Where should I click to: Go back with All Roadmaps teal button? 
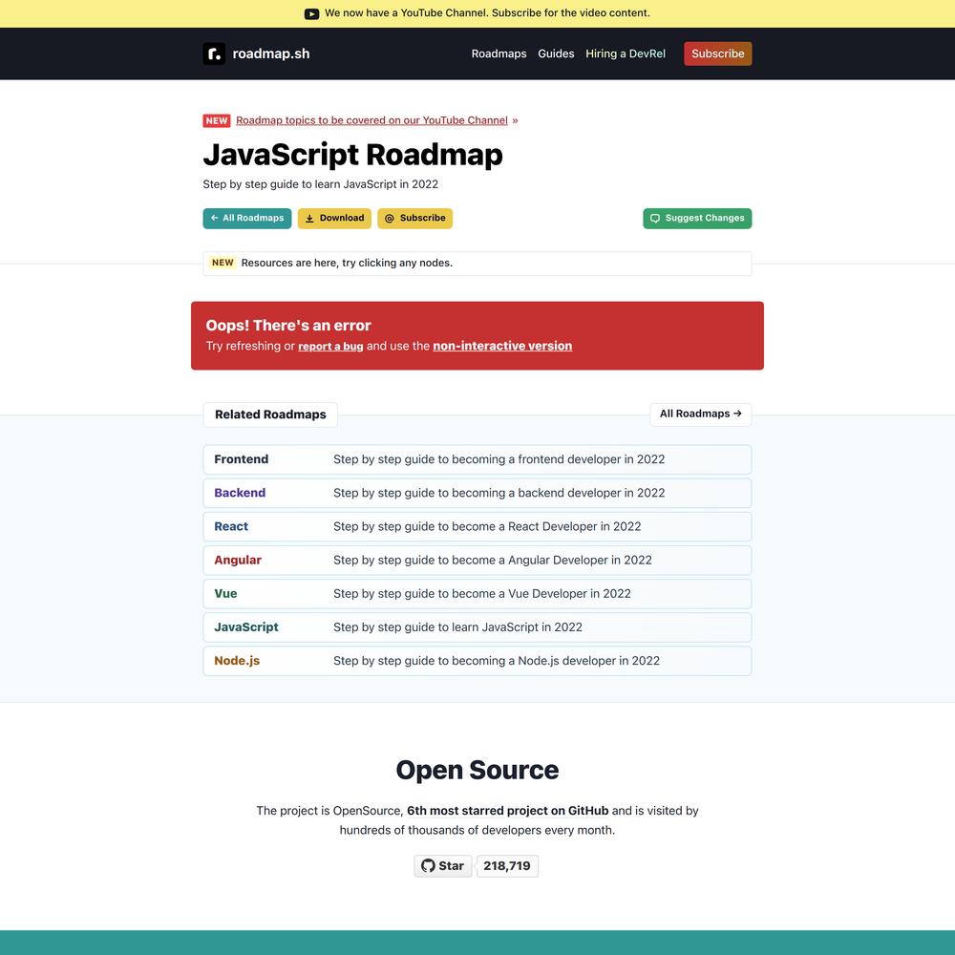pyautogui.click(x=246, y=218)
